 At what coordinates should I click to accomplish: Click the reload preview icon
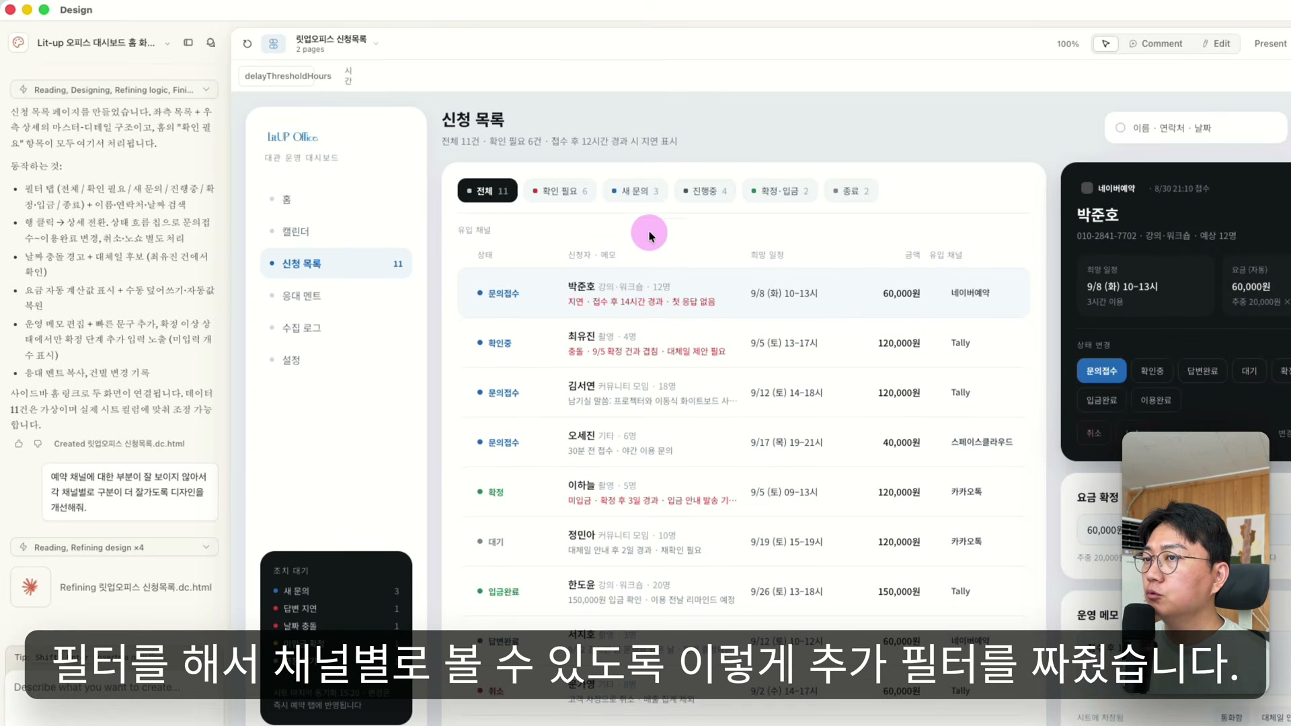(x=247, y=44)
